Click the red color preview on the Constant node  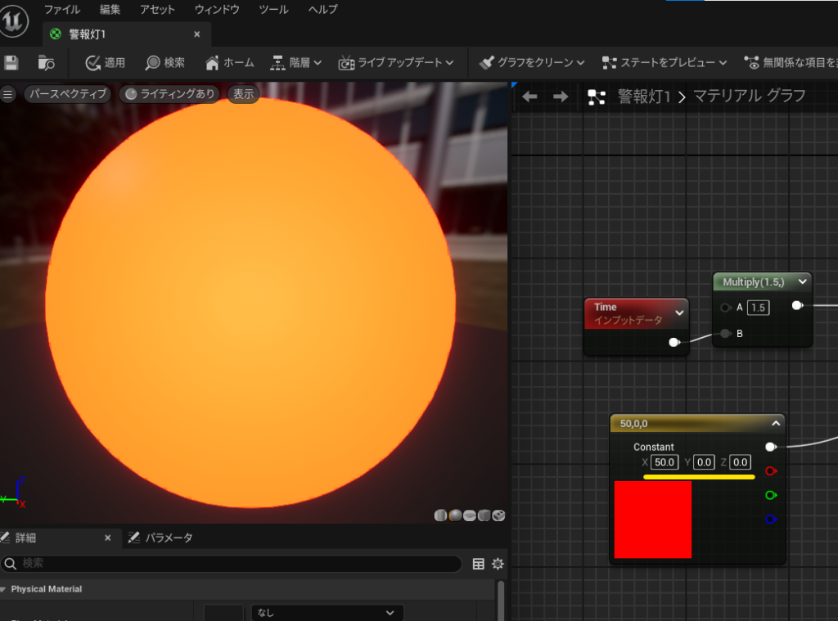(652, 520)
